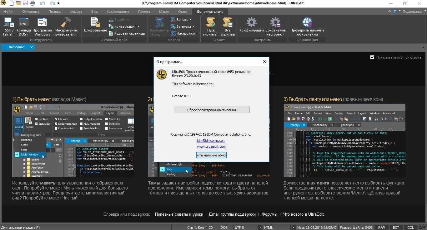This screenshot has height=230, width=427.
Task: Click the layout screenshot thumbnail under Выбрать макет
Action: click(x=73, y=141)
